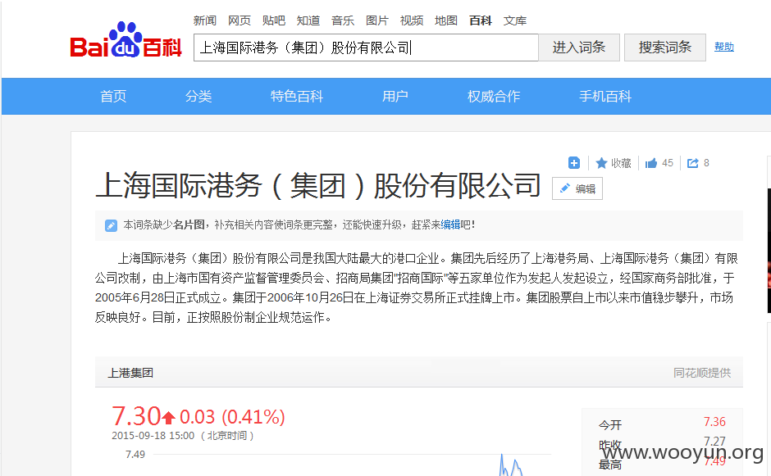Select the 百科 search category
This screenshot has height=476, width=771.
pos(481,20)
